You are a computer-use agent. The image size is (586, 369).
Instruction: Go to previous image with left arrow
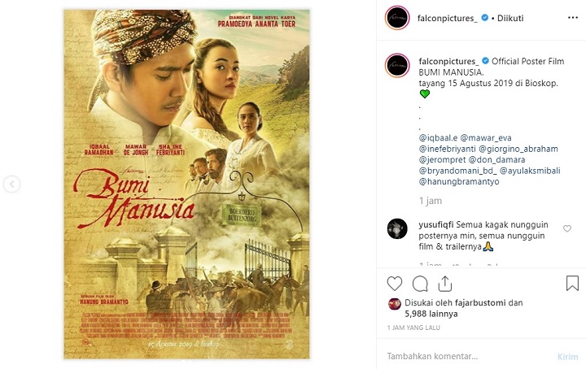click(x=12, y=184)
